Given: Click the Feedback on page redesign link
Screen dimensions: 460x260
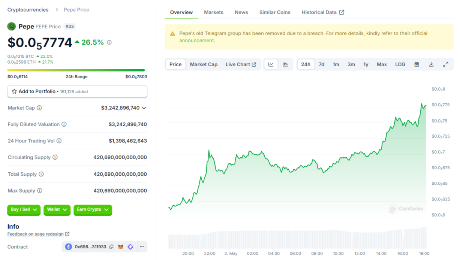Looking at the screenshot, I should click(x=36, y=234).
